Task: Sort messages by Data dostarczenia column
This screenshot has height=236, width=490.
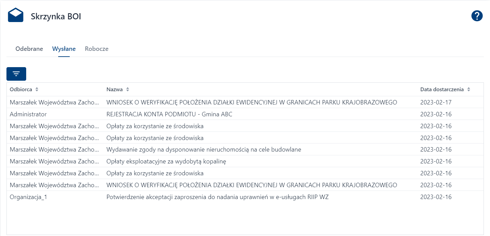Action: (x=442, y=89)
